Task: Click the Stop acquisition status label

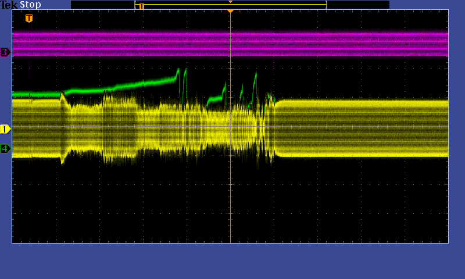Action: (30, 5)
